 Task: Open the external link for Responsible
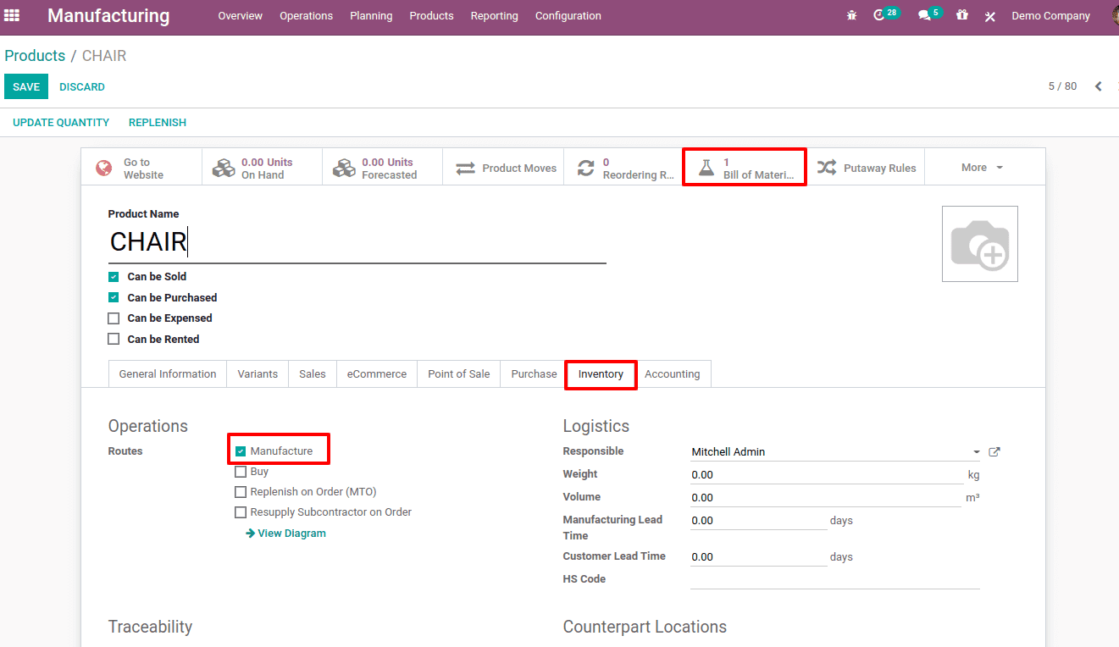pos(994,452)
